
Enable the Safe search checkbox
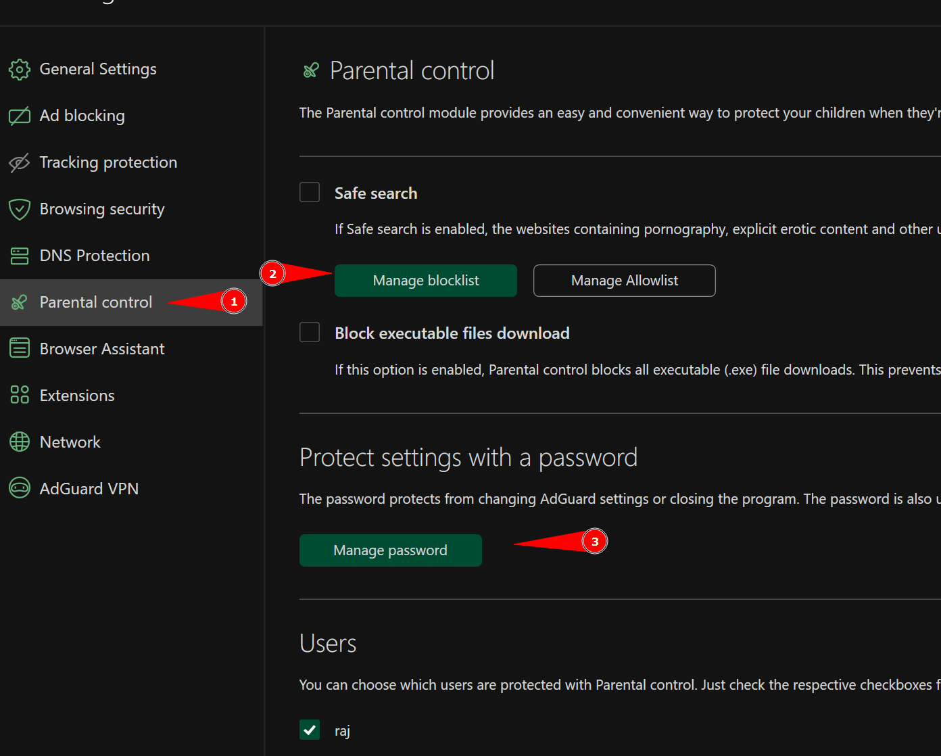(309, 192)
